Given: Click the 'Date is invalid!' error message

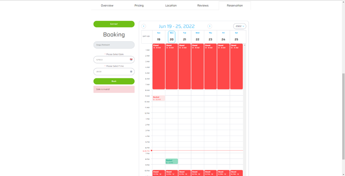Looking at the screenshot, I should click(114, 89).
